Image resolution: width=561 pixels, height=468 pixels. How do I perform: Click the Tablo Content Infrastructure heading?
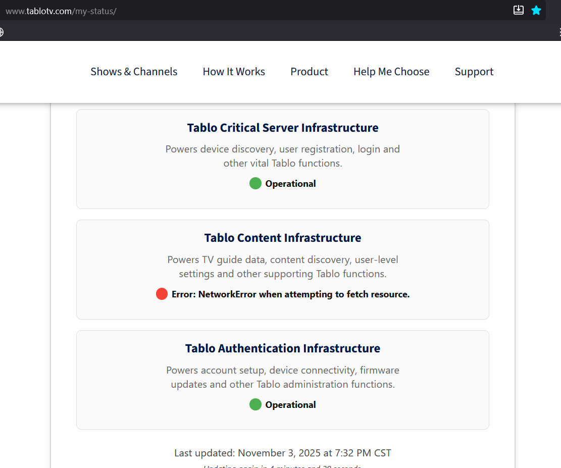(283, 238)
